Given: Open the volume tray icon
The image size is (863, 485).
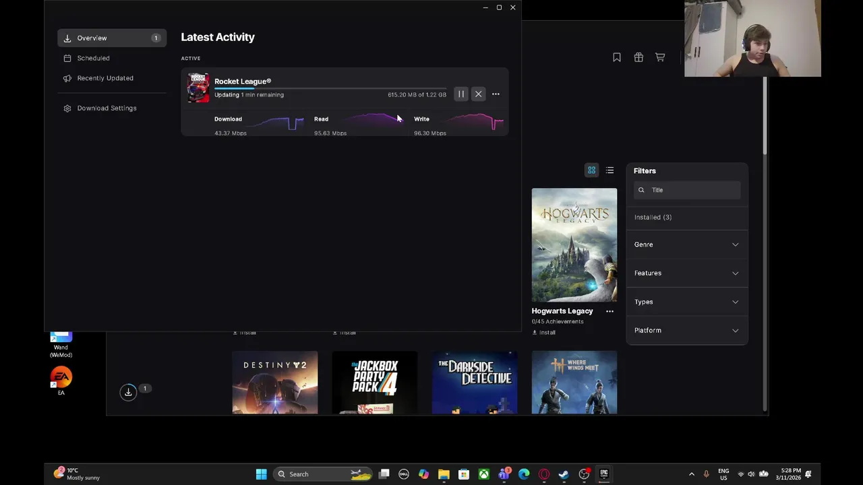Looking at the screenshot, I should click(751, 474).
